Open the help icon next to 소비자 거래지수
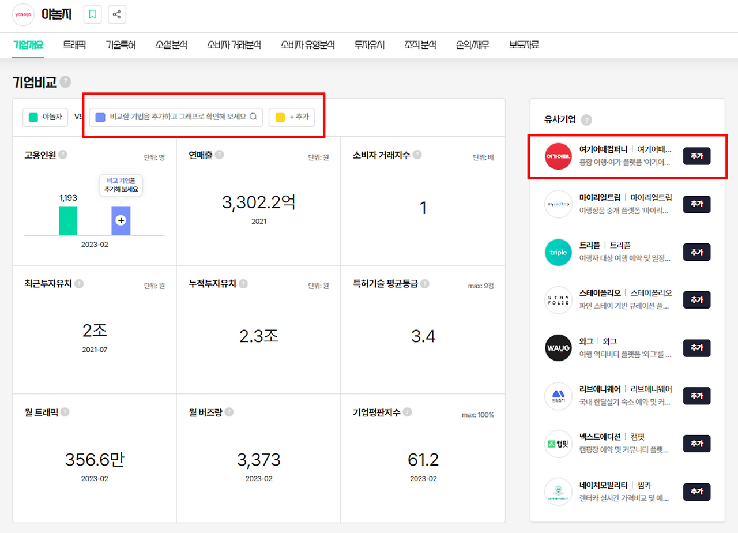 417,155
